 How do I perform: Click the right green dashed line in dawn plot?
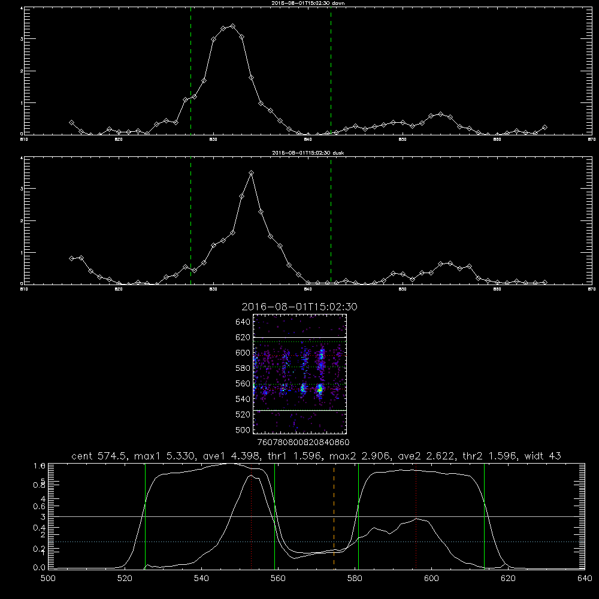point(331,71)
